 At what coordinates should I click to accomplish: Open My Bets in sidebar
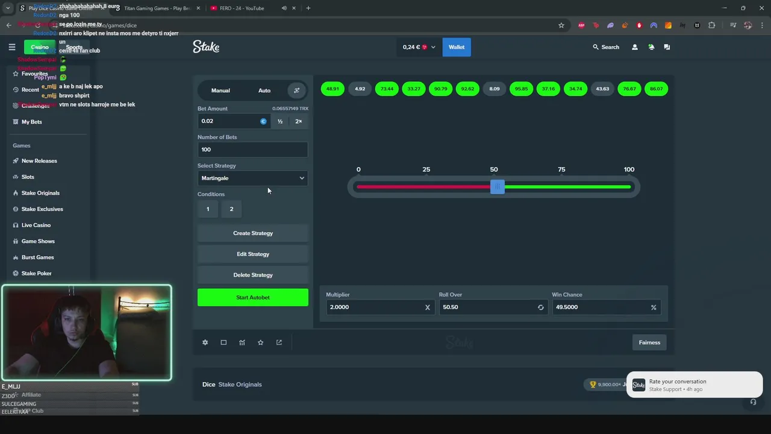pos(31,122)
